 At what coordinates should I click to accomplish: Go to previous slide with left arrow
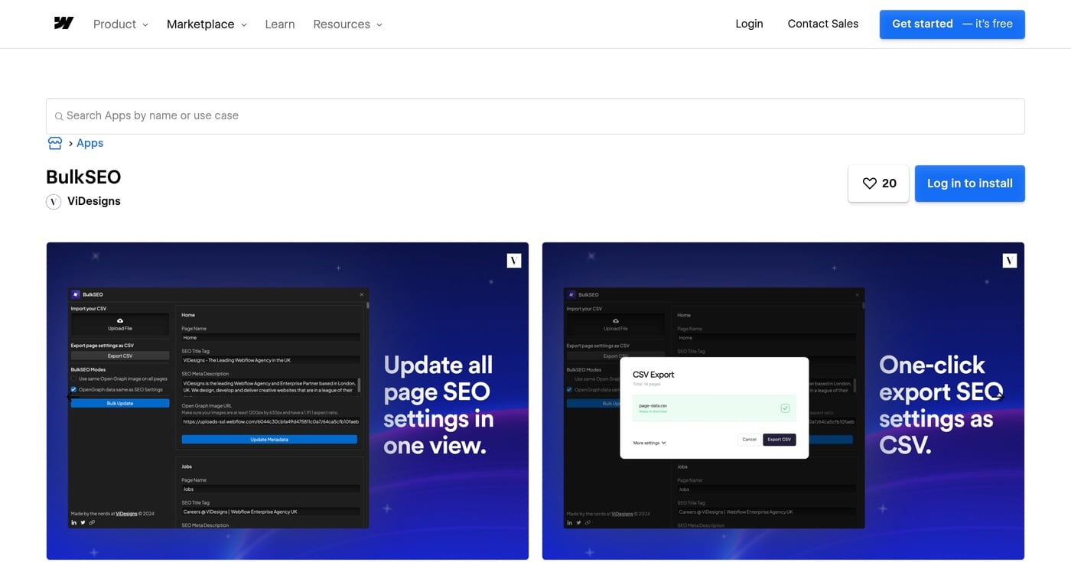click(x=73, y=395)
